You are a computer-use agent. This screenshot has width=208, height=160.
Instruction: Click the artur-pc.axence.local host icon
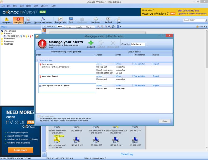point(57,140)
